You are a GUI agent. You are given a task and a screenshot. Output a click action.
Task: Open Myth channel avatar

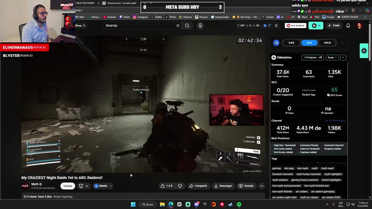(x=25, y=186)
